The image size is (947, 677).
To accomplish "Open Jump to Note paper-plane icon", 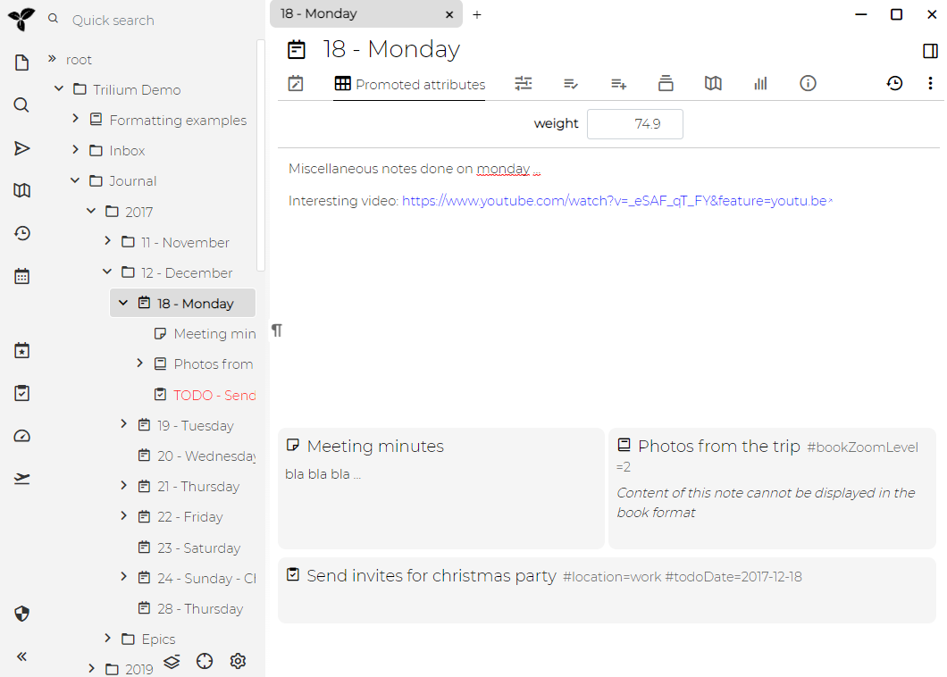I will tap(21, 148).
